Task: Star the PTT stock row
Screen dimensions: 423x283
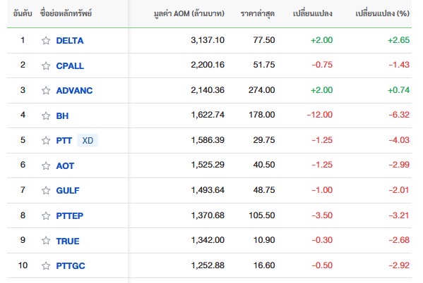Action: click(x=46, y=140)
